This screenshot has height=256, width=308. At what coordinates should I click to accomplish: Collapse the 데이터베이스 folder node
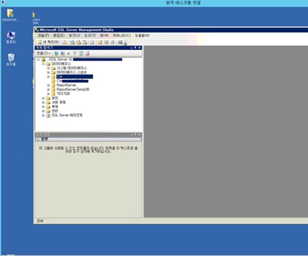click(43, 64)
